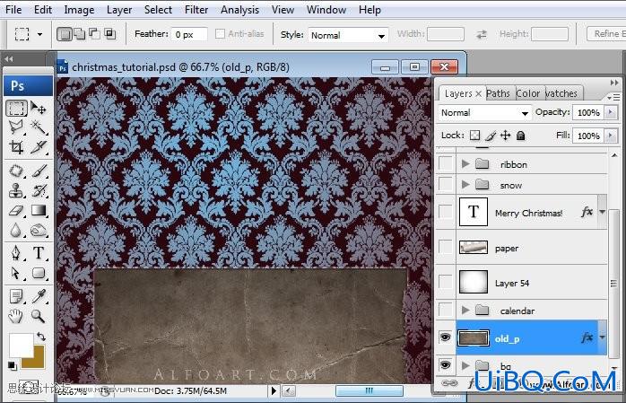
Task: Select the Zoom tool
Action: pos(39,316)
